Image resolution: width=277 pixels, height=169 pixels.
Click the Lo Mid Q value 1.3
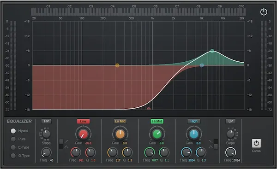130,160
